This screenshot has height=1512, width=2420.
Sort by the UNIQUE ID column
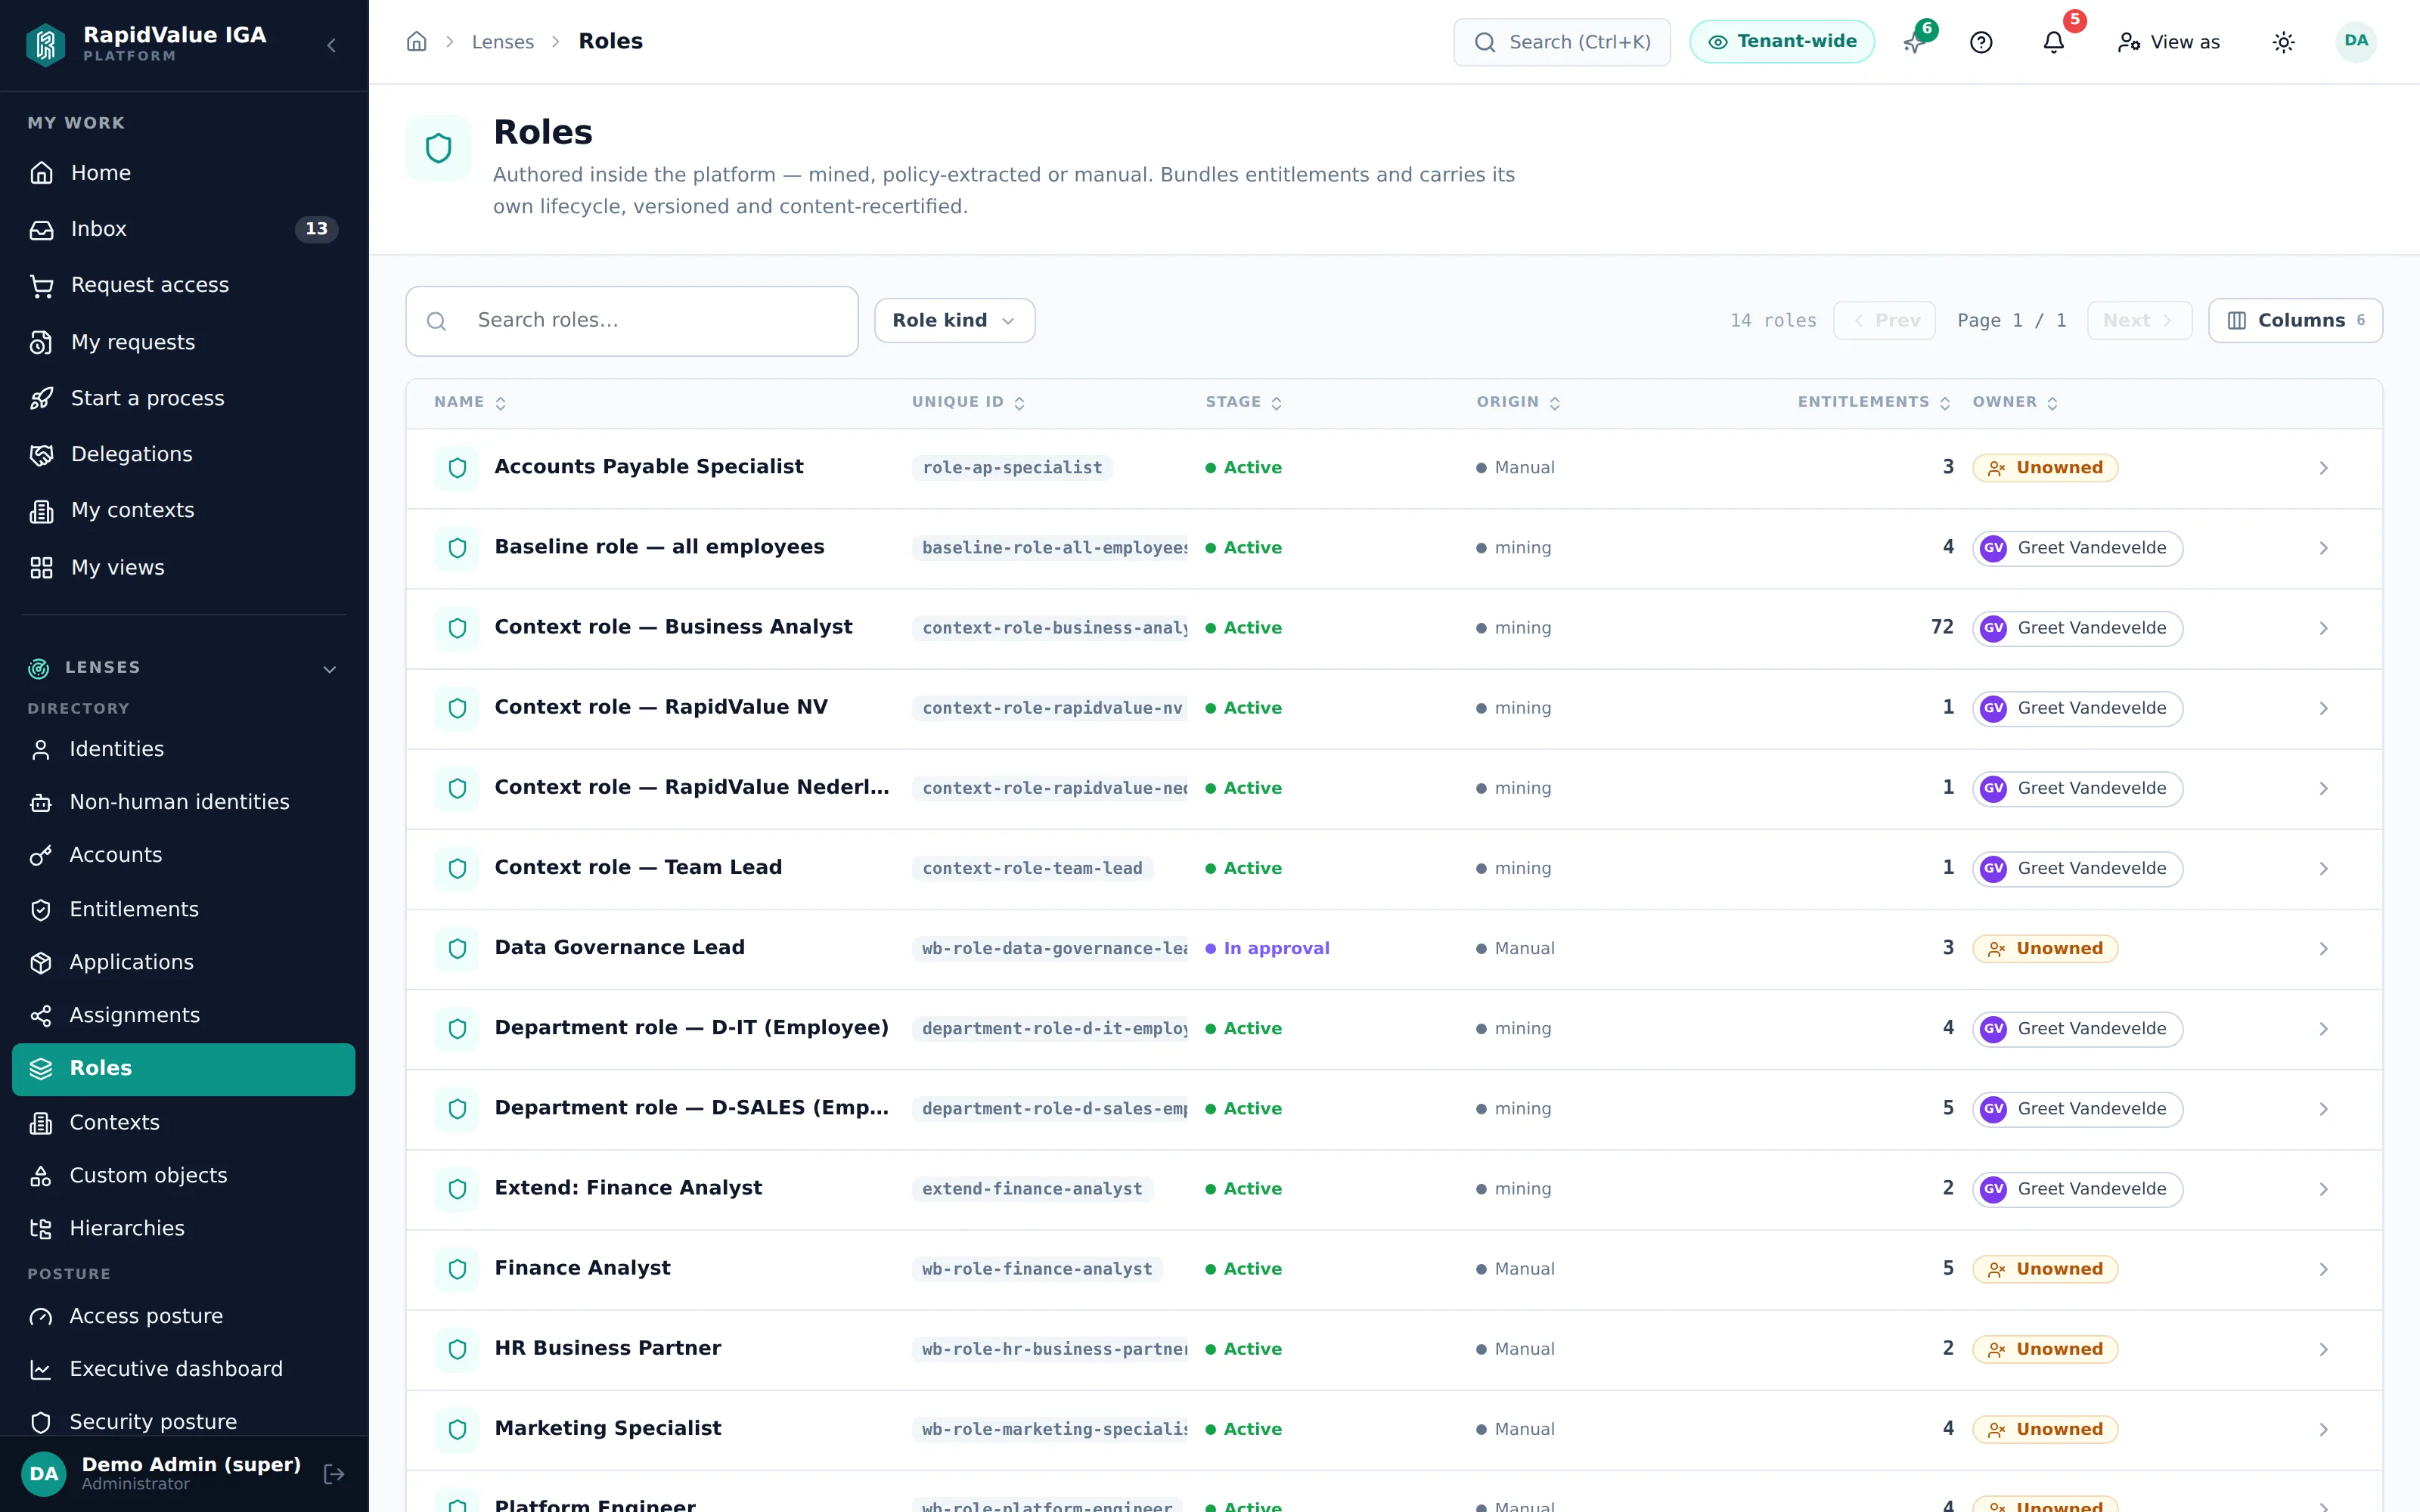pos(968,402)
